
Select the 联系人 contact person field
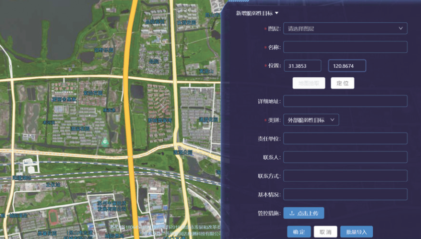click(345, 157)
